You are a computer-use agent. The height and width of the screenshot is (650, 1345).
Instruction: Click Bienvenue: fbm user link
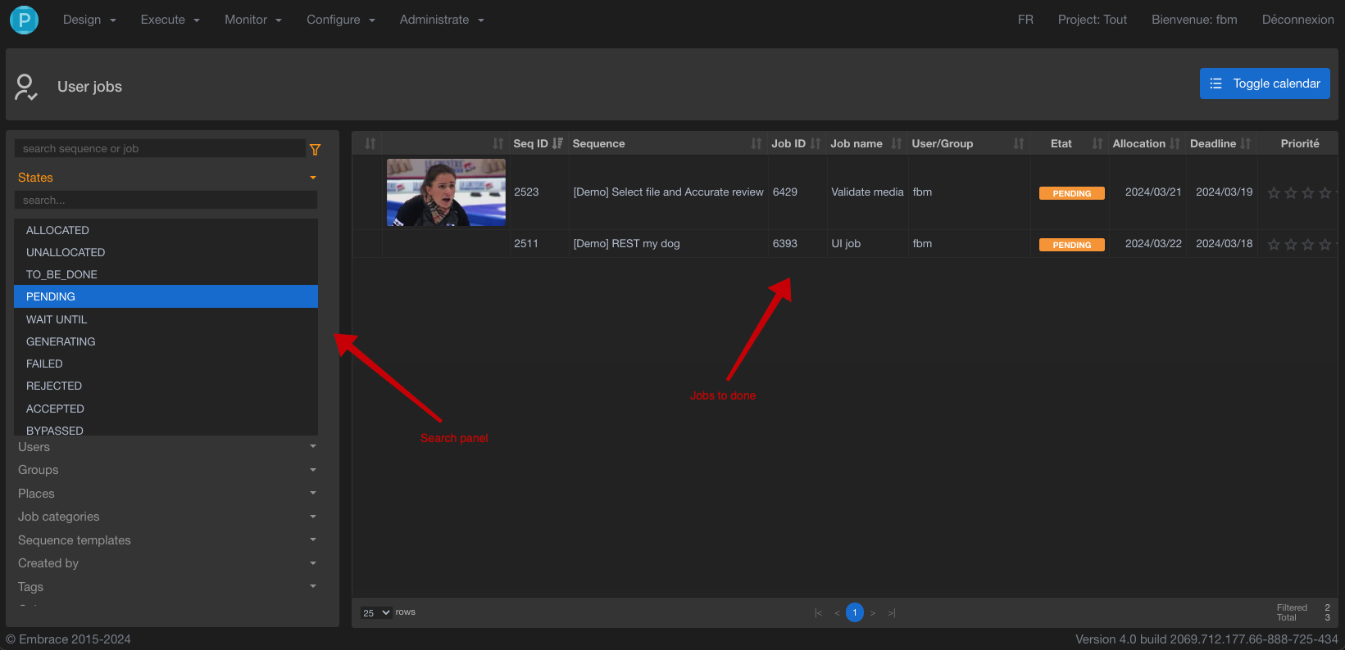coord(1194,20)
